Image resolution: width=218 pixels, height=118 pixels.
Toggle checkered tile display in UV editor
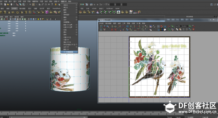(x=154, y=26)
